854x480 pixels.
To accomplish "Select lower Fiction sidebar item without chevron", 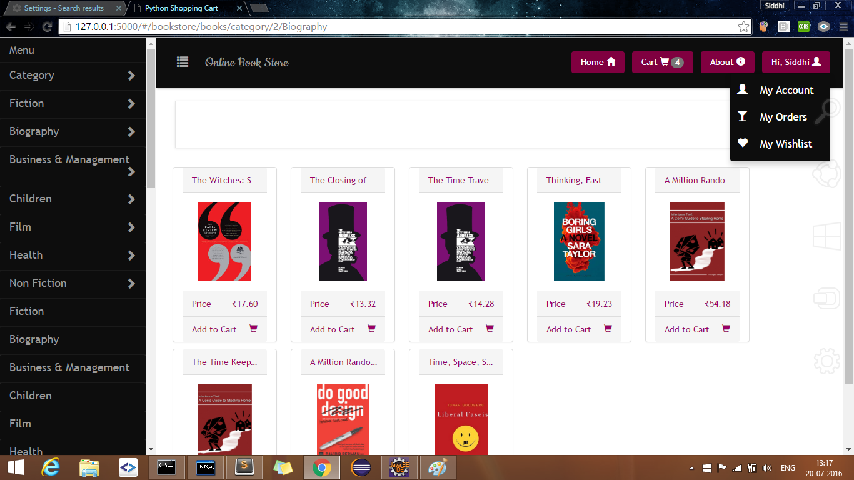I will tap(73, 311).
